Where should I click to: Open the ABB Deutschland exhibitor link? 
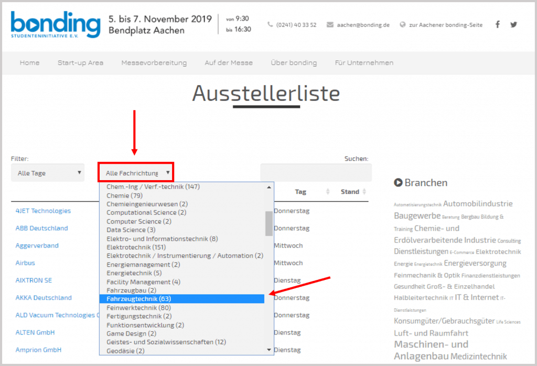tap(42, 228)
